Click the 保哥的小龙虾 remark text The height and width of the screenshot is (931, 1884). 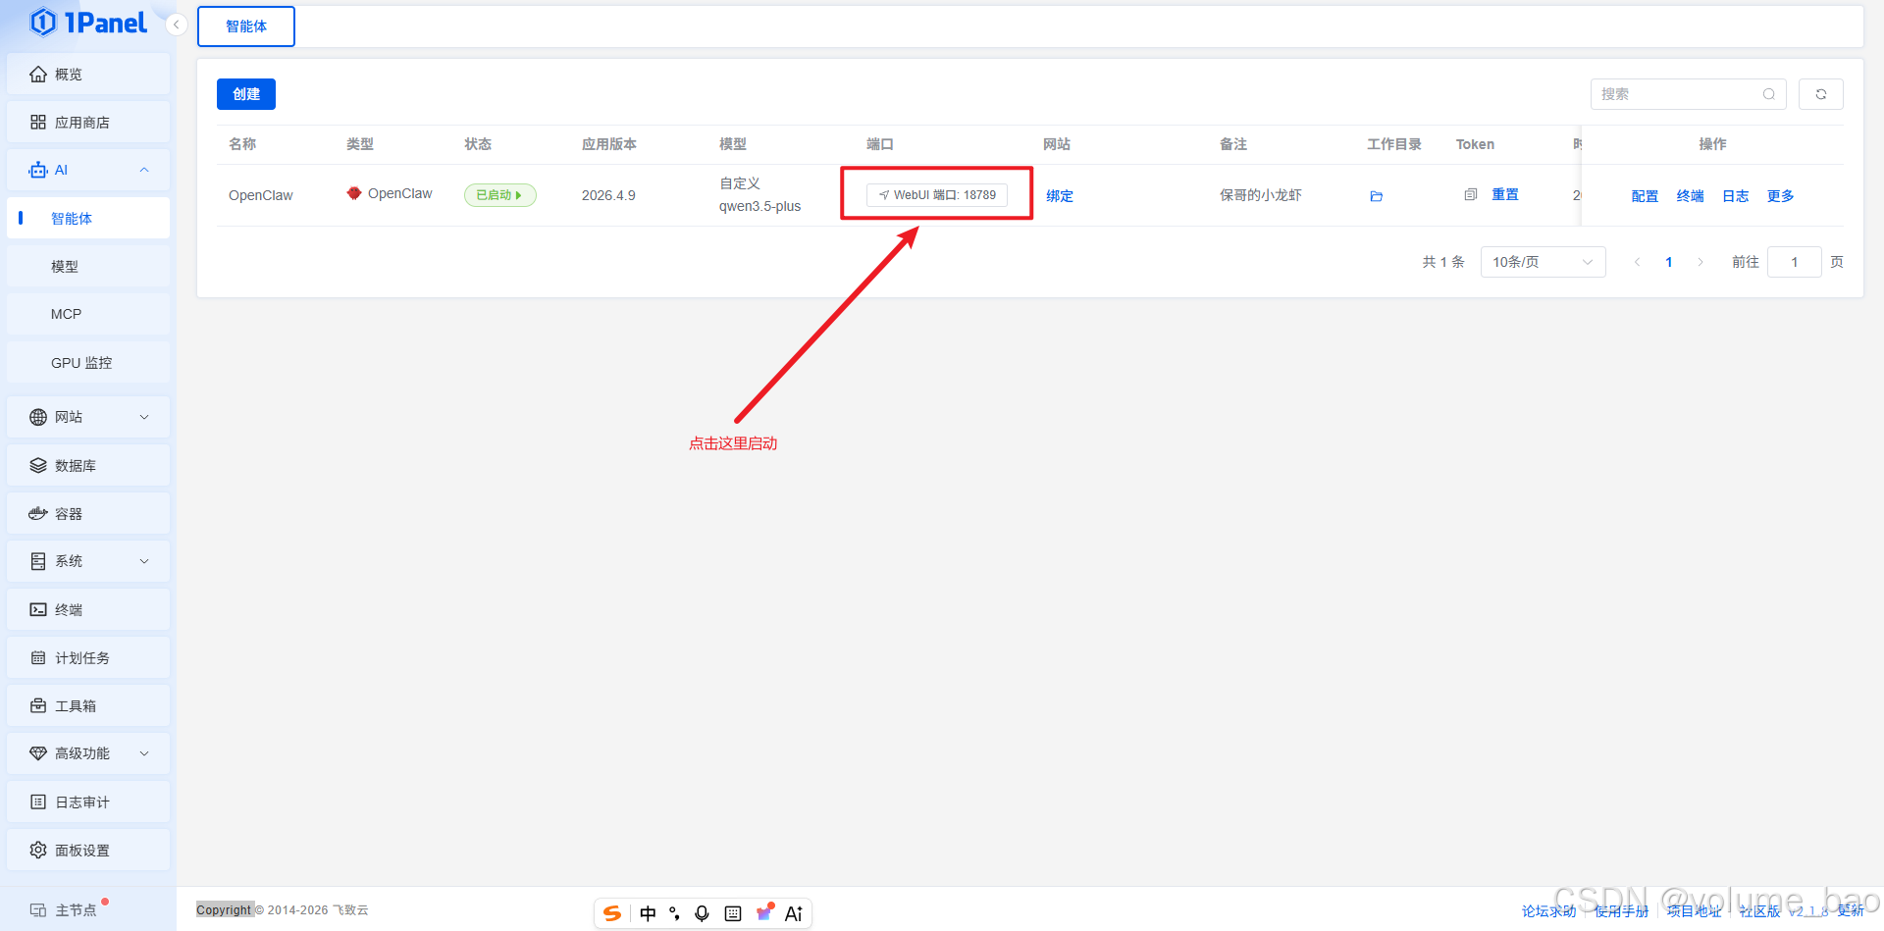click(1261, 195)
